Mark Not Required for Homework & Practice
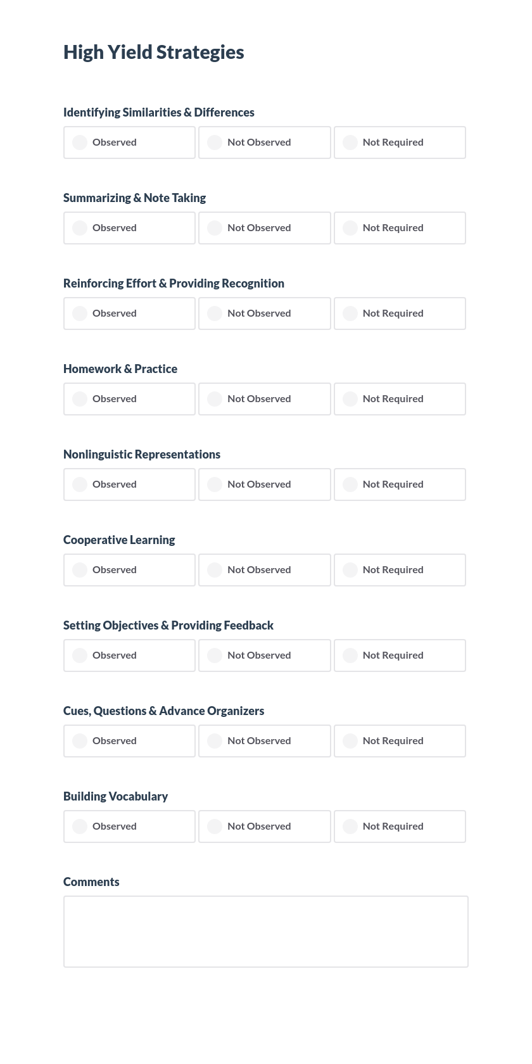The height and width of the screenshot is (1064, 532). click(400, 399)
